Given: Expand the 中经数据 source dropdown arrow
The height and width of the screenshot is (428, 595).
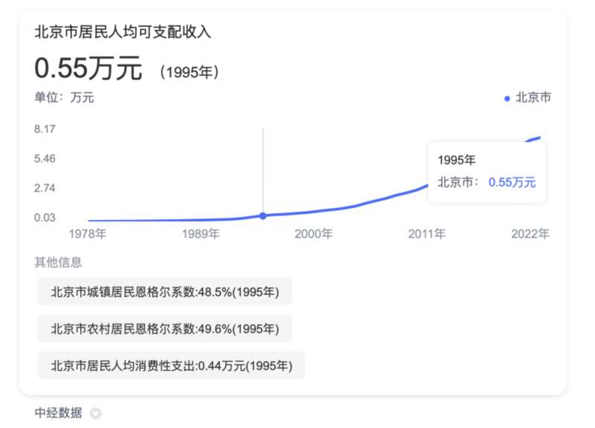Looking at the screenshot, I should (96, 413).
